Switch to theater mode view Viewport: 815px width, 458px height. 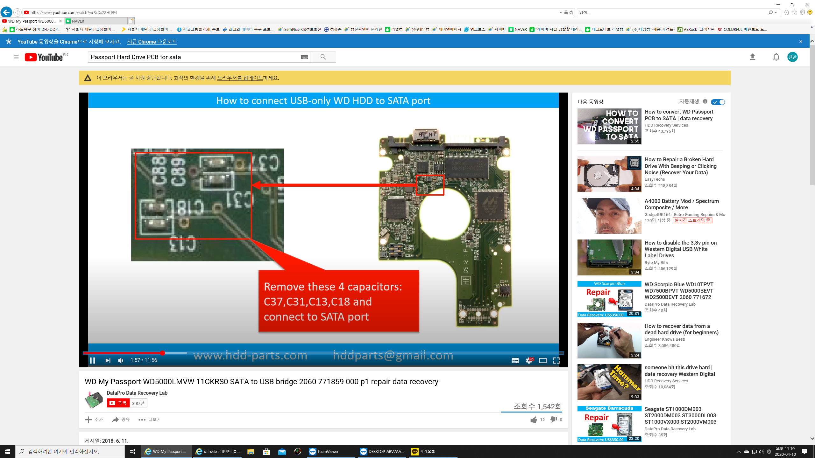542,360
